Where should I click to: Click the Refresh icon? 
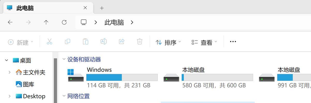[64, 22]
